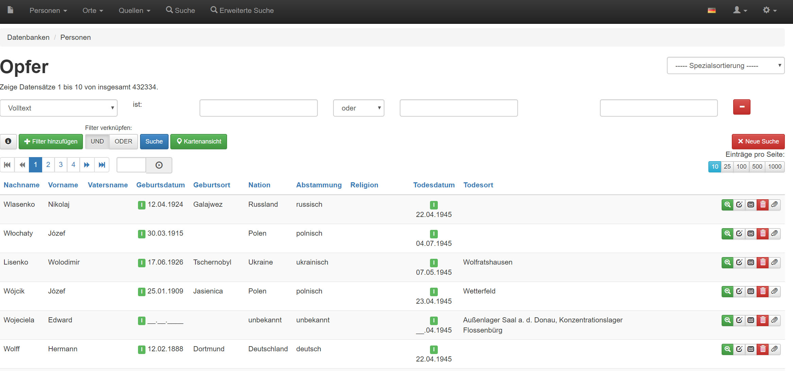
Task: Sort by Todesort column
Action: (478, 185)
